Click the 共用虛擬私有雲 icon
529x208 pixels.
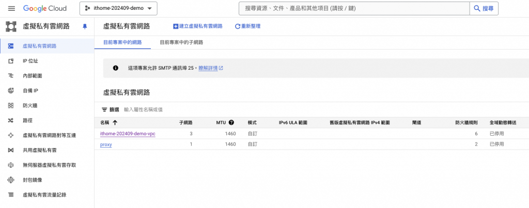(11, 150)
